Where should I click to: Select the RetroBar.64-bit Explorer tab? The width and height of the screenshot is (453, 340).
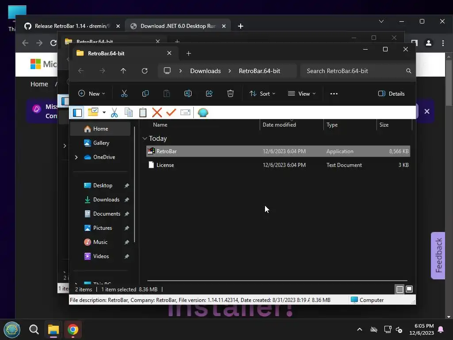124,53
